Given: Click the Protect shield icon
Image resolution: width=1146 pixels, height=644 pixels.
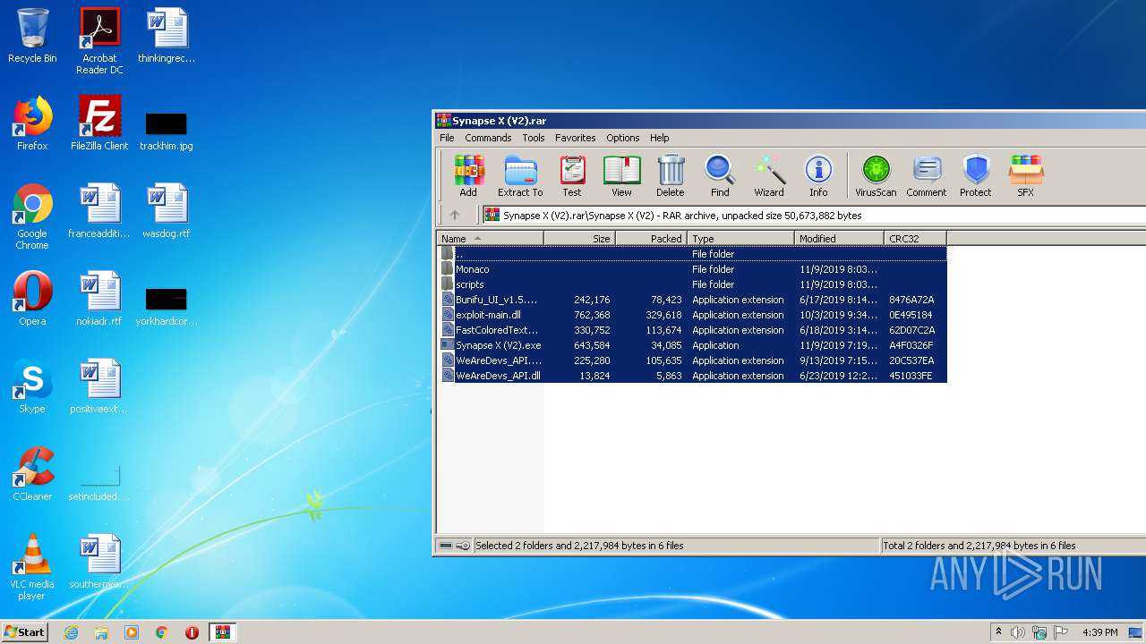Looking at the screenshot, I should 976,175.
